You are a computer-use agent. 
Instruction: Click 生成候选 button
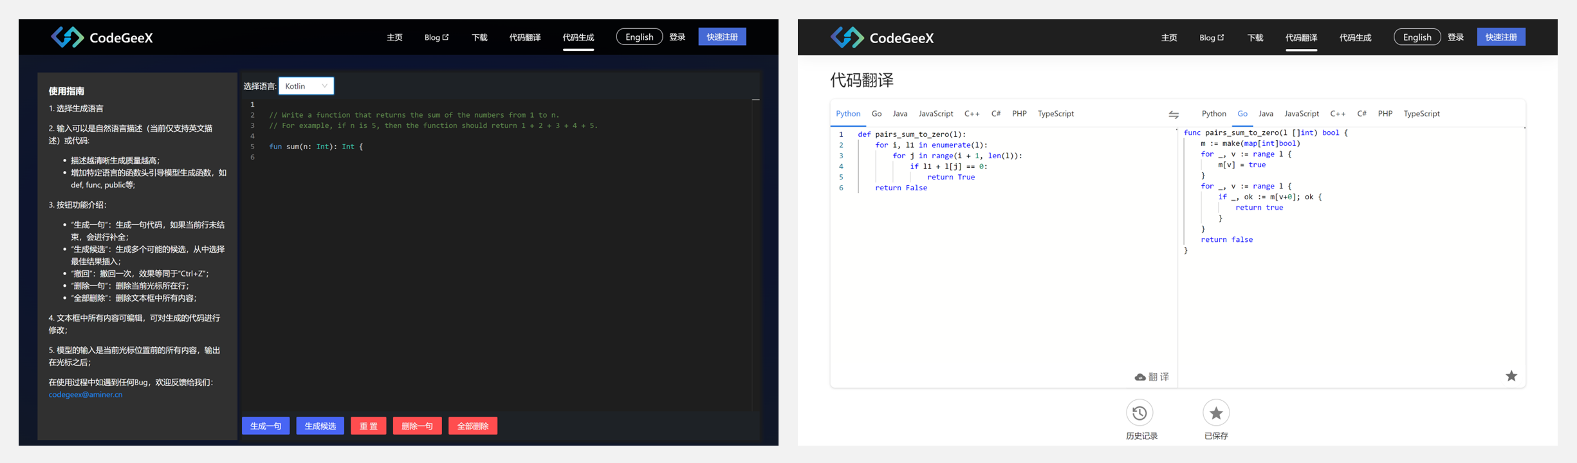coord(320,426)
